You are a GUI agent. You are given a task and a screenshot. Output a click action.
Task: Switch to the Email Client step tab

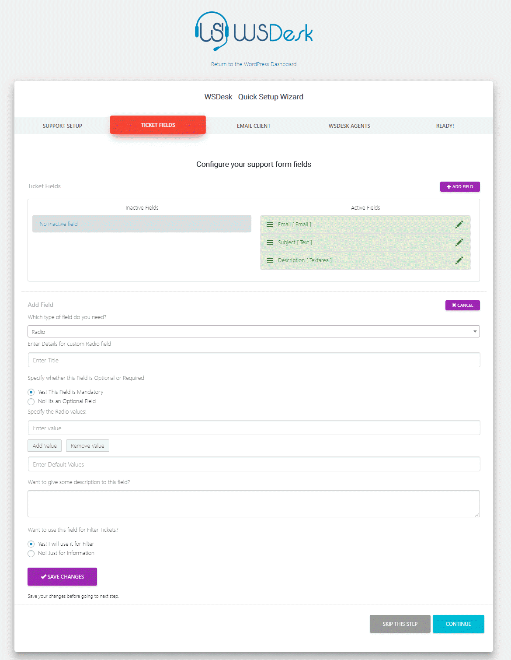click(x=254, y=126)
